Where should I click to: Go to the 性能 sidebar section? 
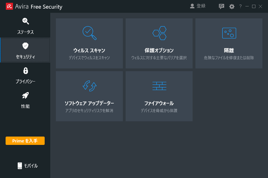click(25, 100)
